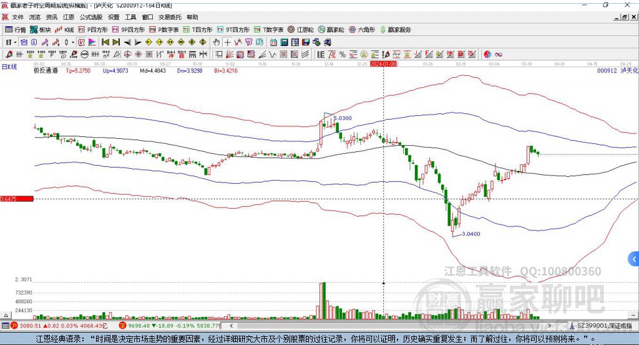Click the 5.0300 high price label
639x345 pixels.
point(343,118)
